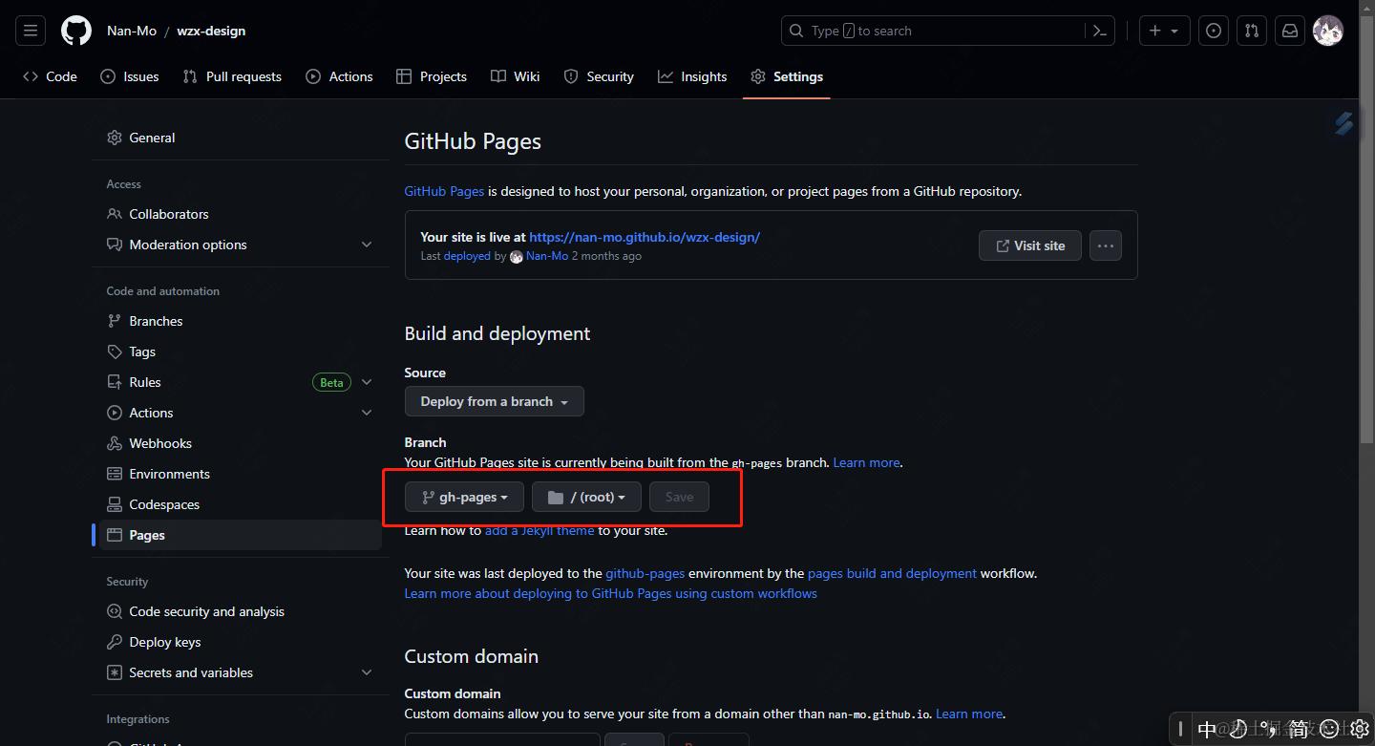1375x746 pixels.
Task: Switch to the Code tab
Action: click(x=50, y=76)
